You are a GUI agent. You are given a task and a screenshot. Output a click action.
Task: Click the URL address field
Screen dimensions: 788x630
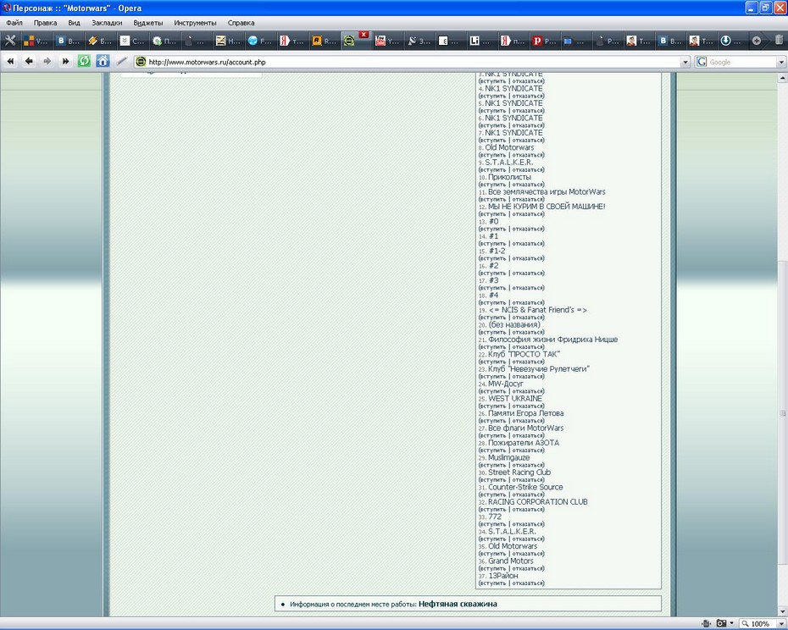pos(412,62)
